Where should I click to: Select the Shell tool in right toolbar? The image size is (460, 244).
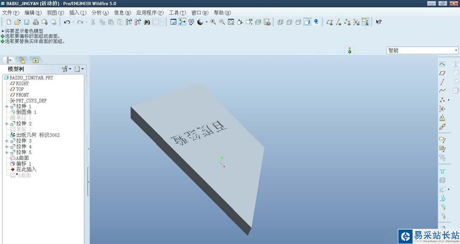pos(442,181)
